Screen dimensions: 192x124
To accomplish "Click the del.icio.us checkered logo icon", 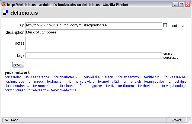I will 6,13.
